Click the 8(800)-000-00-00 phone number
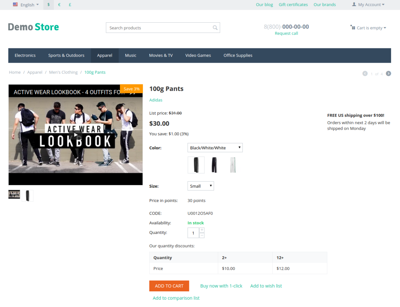The width and height of the screenshot is (400, 307). tap(286, 27)
